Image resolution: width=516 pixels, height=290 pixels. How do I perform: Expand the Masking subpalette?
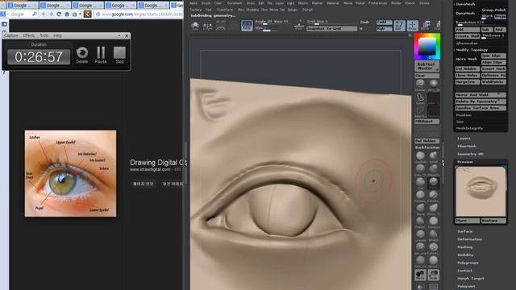click(x=464, y=247)
